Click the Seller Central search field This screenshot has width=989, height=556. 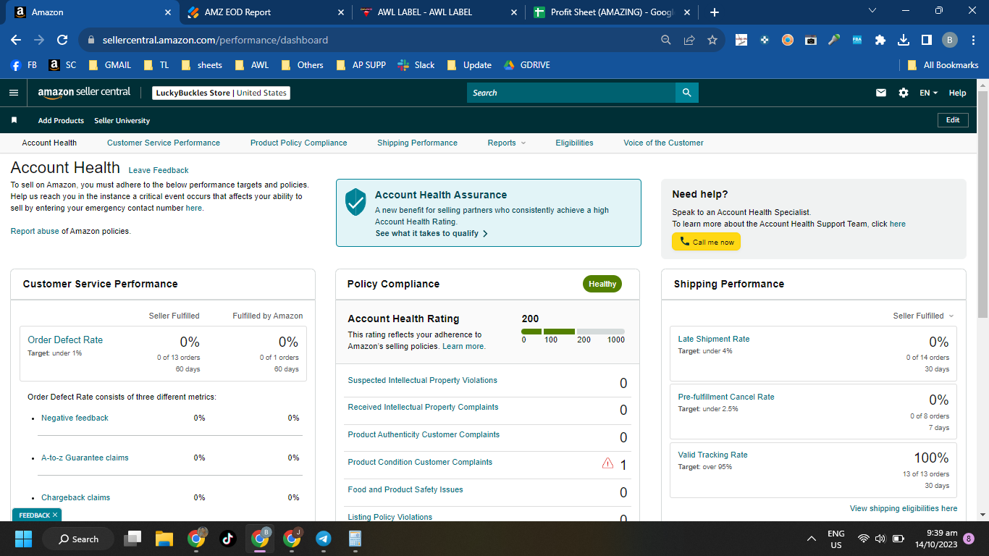(571, 93)
